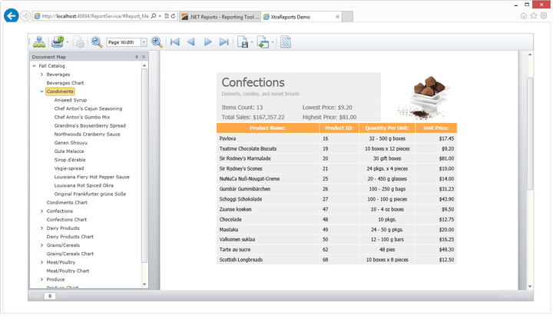Go to the next page arrow
Image resolution: width=553 pixels, height=316 pixels.
tap(207, 42)
